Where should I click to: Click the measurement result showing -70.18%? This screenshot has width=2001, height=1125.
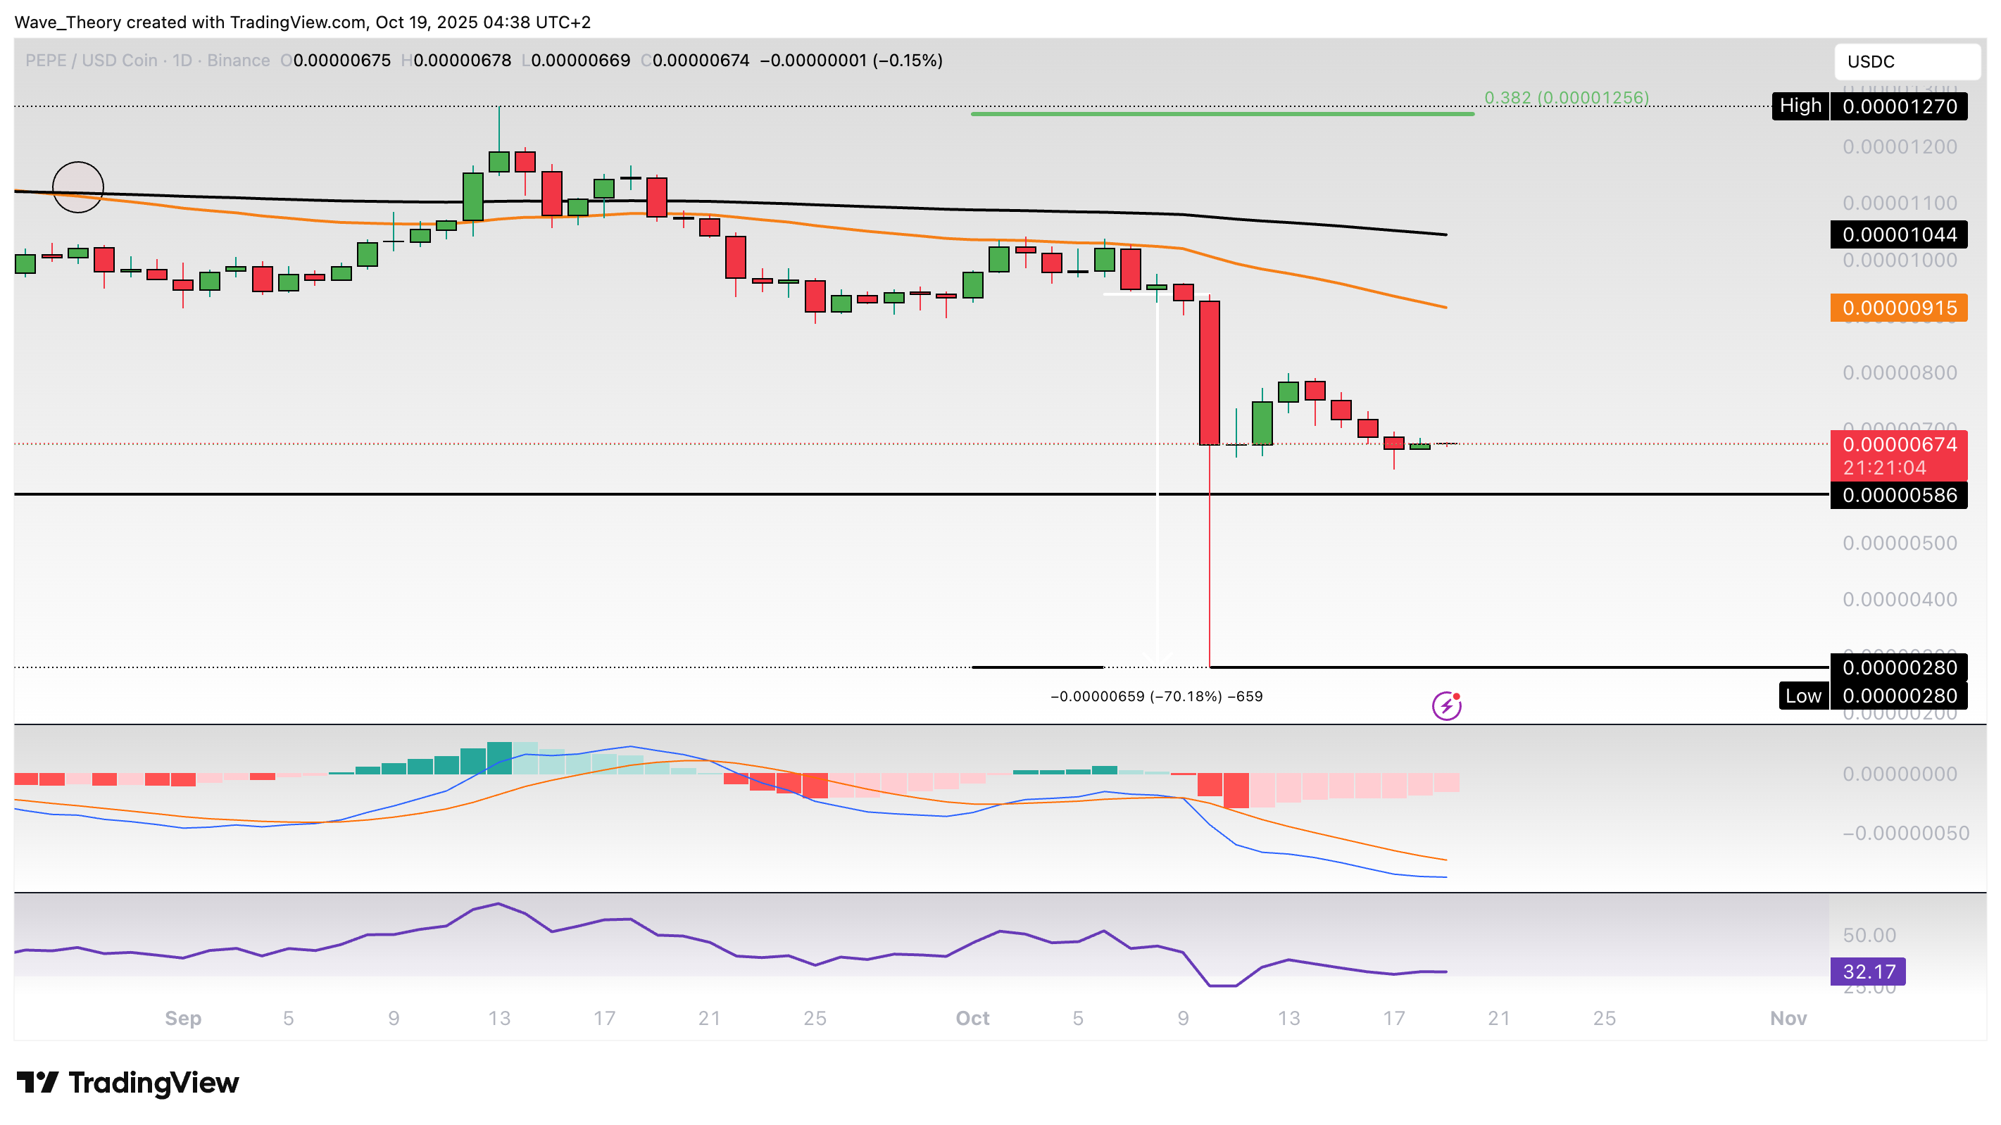pyautogui.click(x=1157, y=697)
